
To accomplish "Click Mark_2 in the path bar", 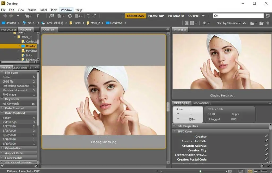I will (93, 23).
